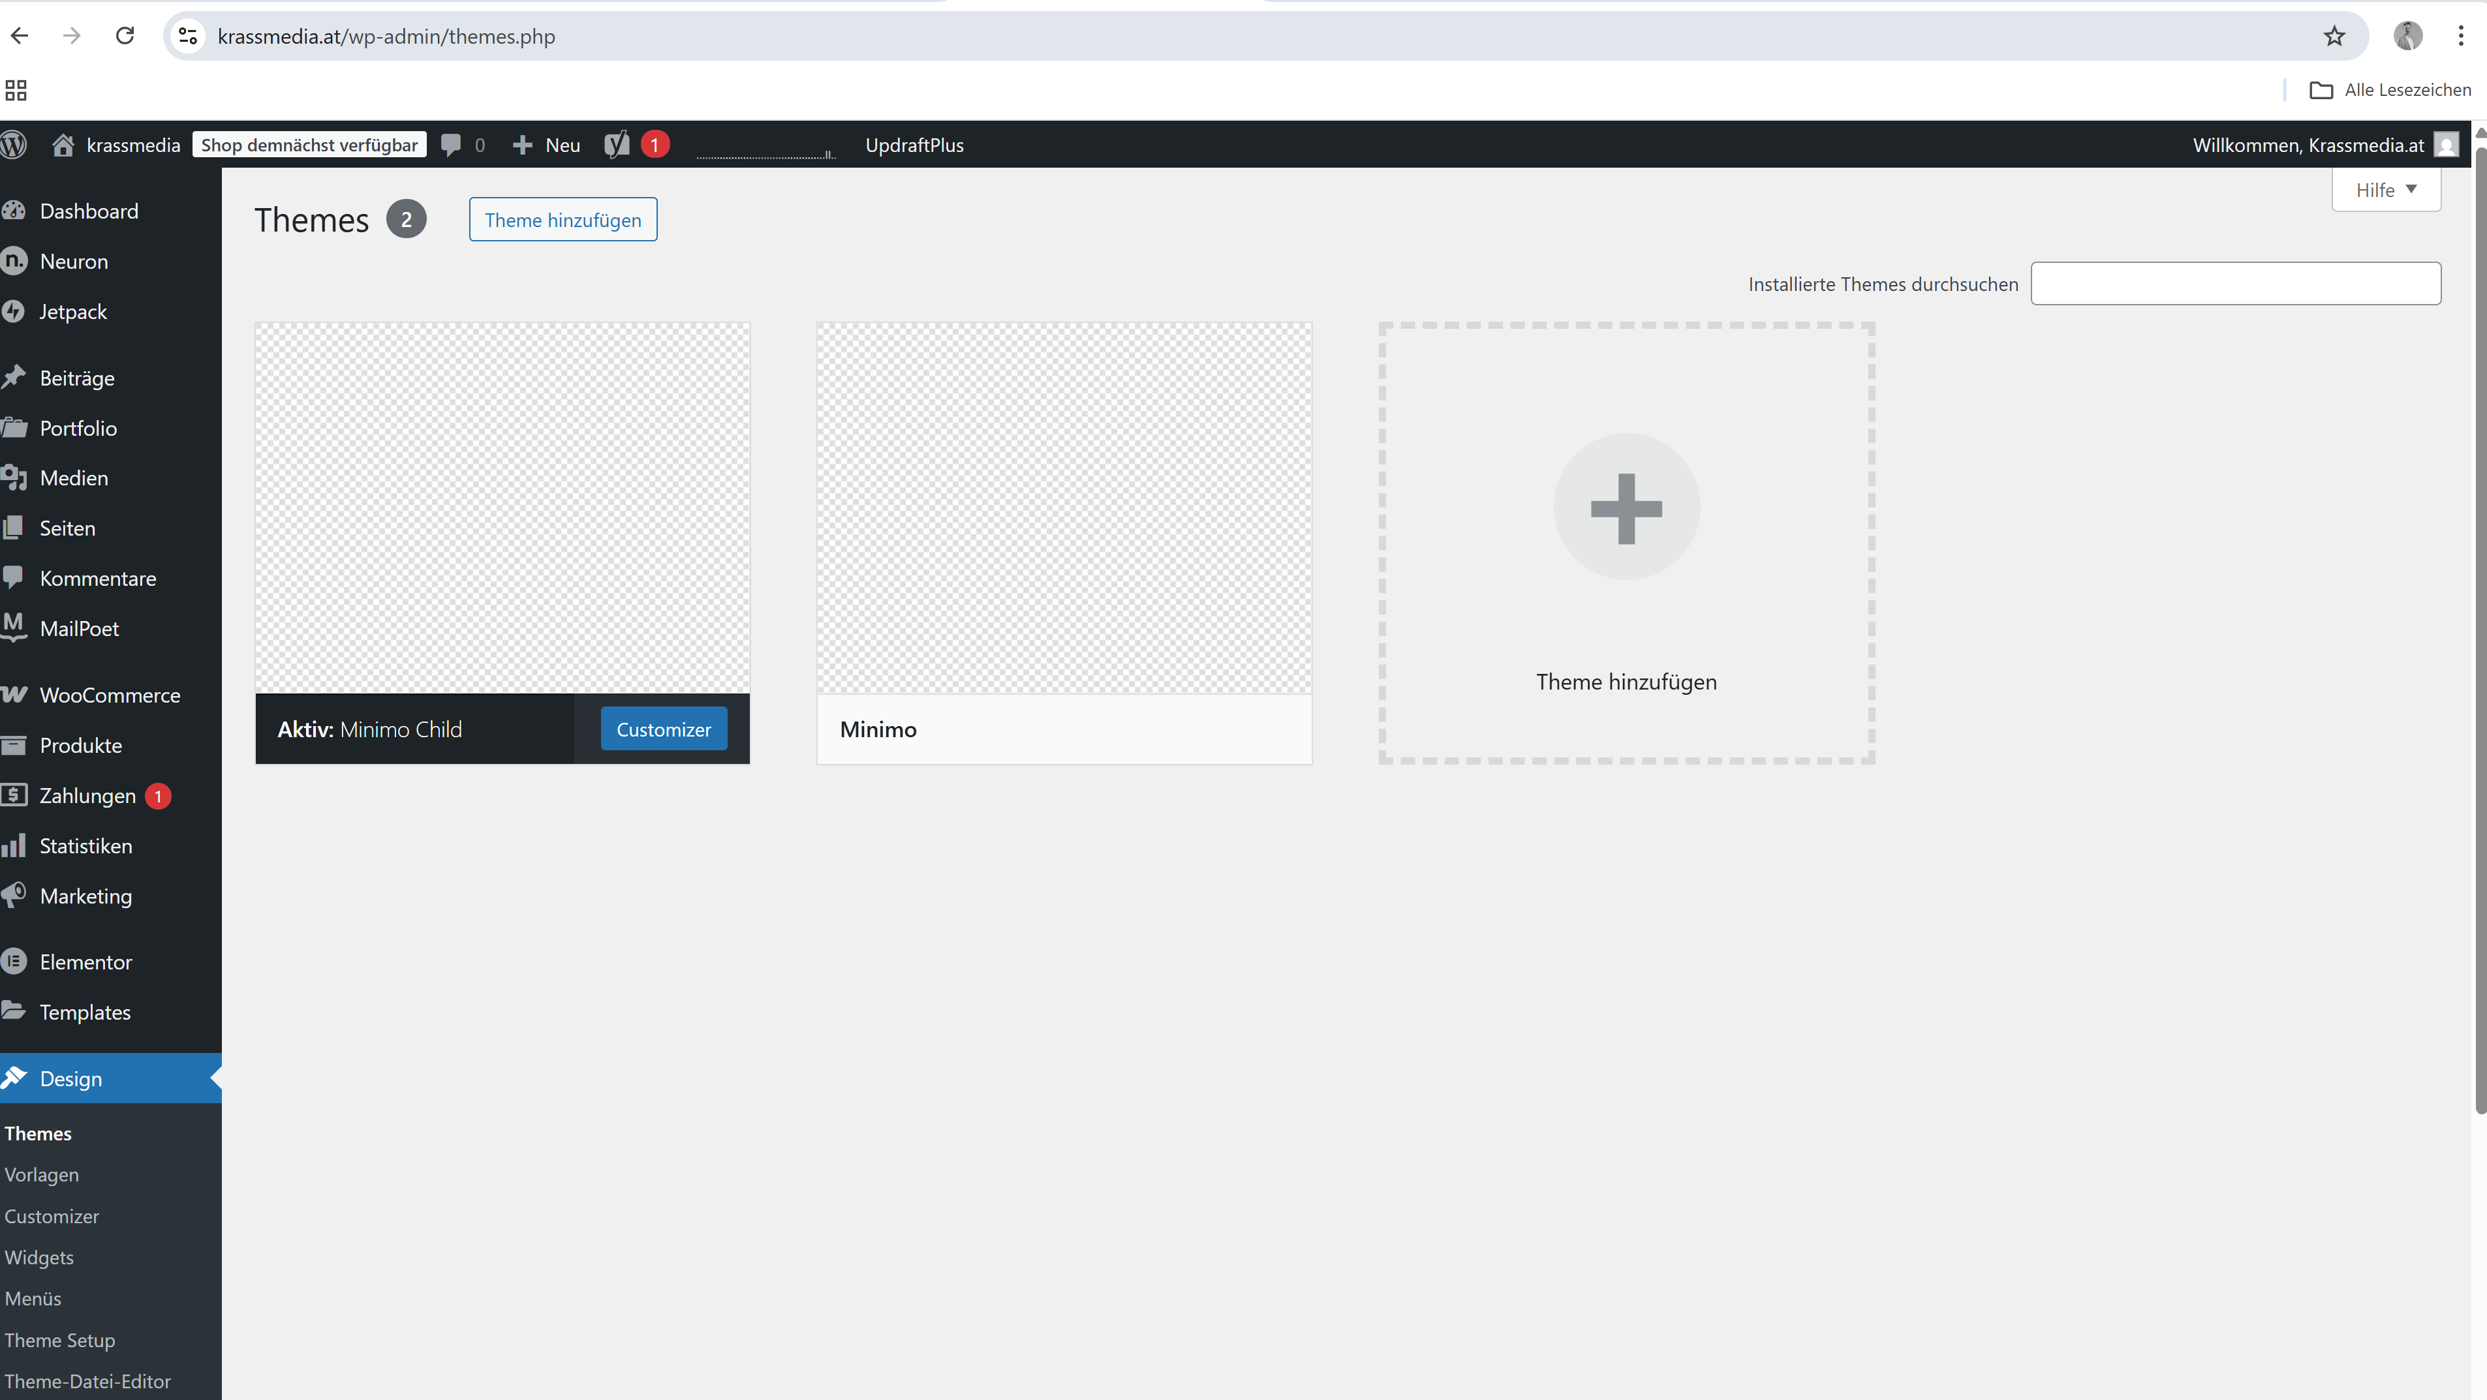Click the browser back arrow
The image size is (2487, 1400).
click(20, 36)
